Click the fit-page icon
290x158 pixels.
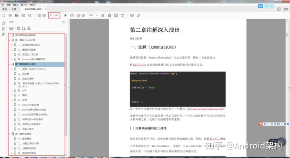110,15
